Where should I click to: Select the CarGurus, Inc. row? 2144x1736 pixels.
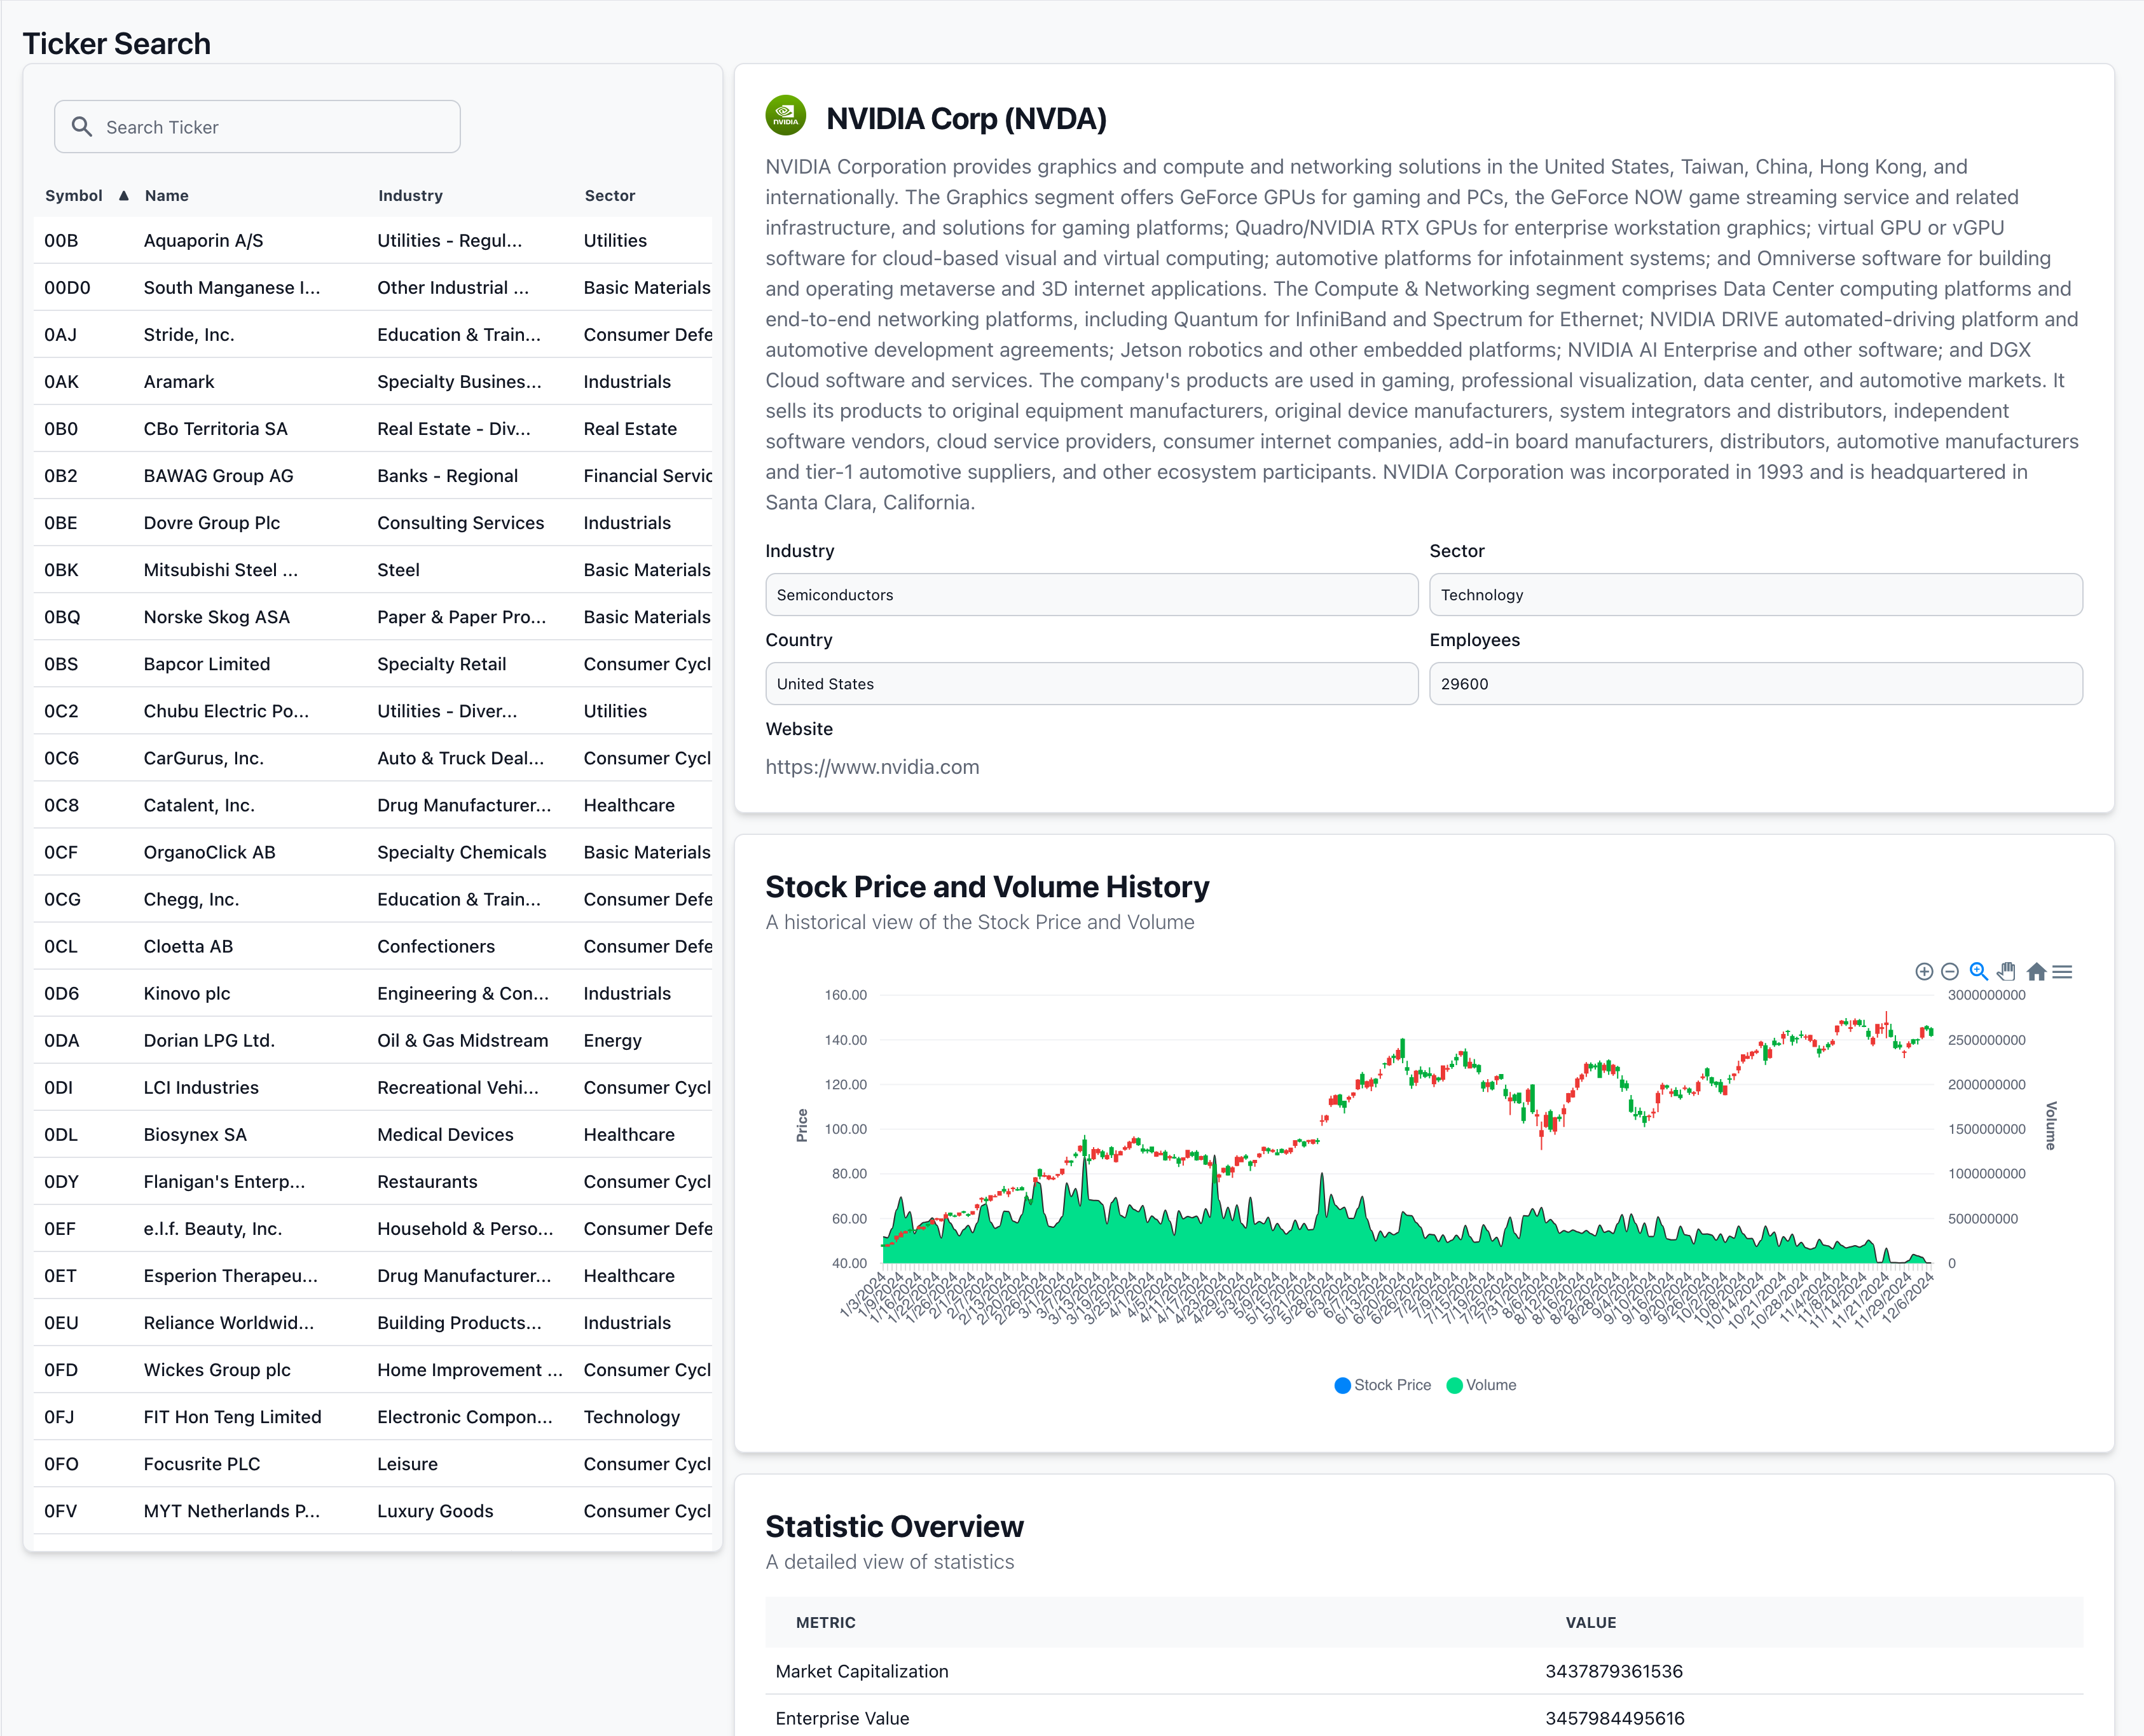(x=373, y=757)
